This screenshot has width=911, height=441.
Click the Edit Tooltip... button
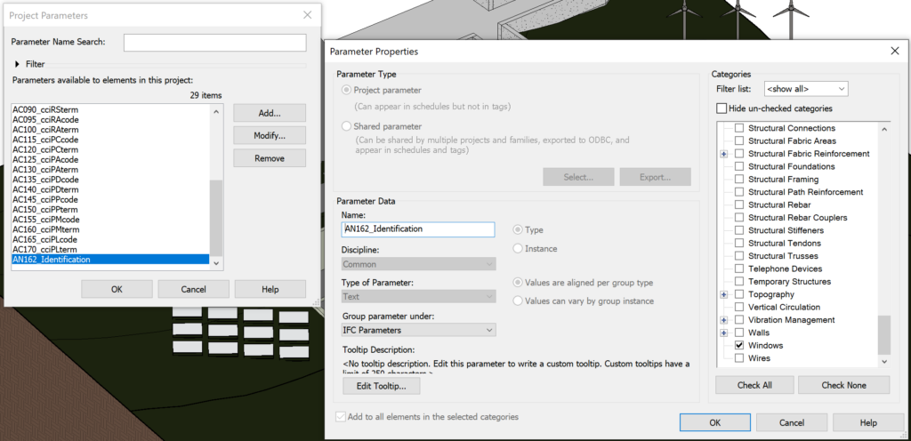tap(381, 386)
